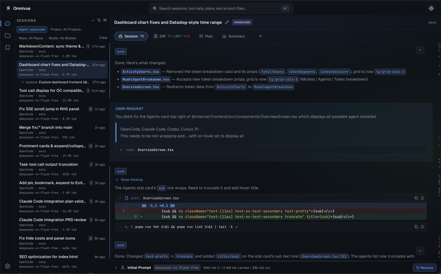Expand the pnpm run fmt command output
This screenshot has height=274, width=441.
pos(120,227)
